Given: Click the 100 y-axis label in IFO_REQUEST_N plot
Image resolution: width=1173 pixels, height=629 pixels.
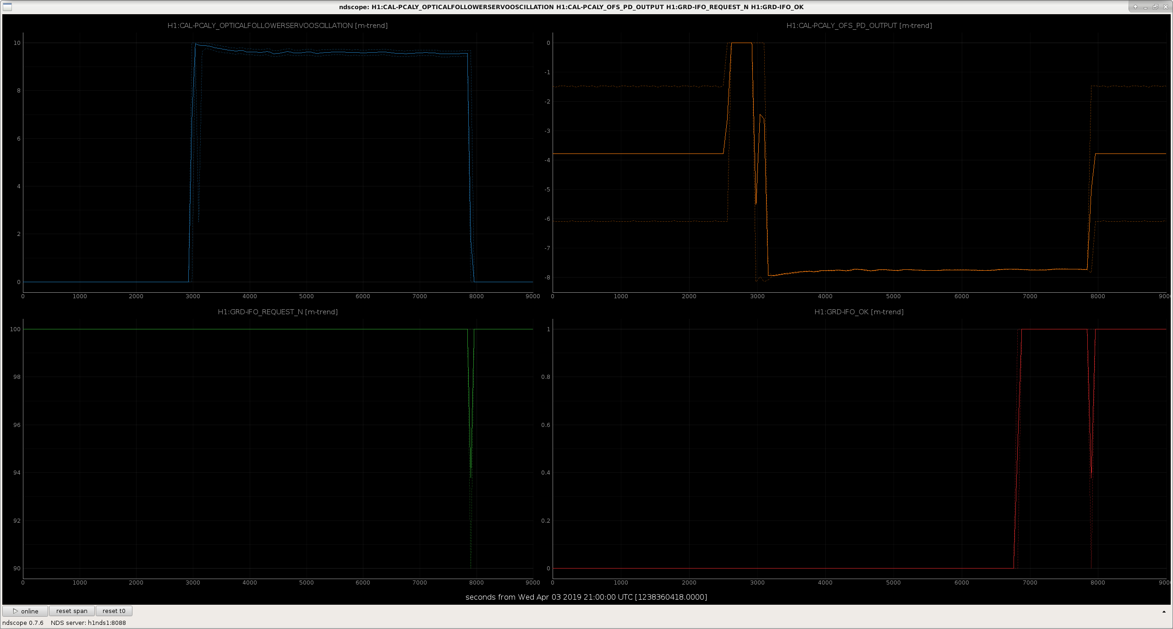Looking at the screenshot, I should tap(15, 329).
